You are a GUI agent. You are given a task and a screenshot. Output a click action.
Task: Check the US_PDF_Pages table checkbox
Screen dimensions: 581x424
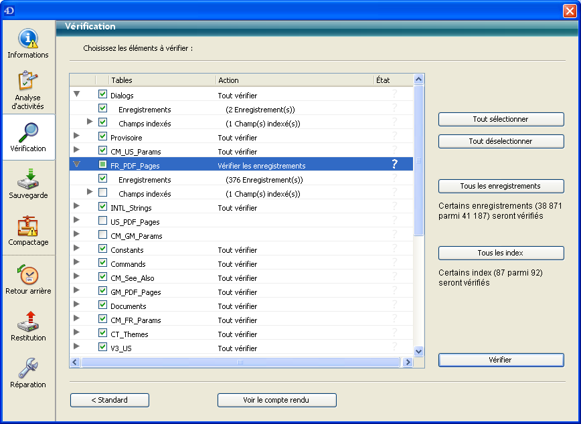pos(102,221)
